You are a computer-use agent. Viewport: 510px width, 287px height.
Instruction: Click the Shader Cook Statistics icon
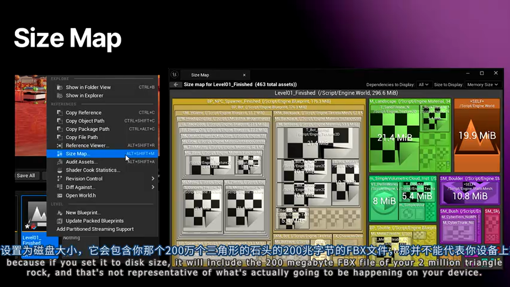point(59,170)
